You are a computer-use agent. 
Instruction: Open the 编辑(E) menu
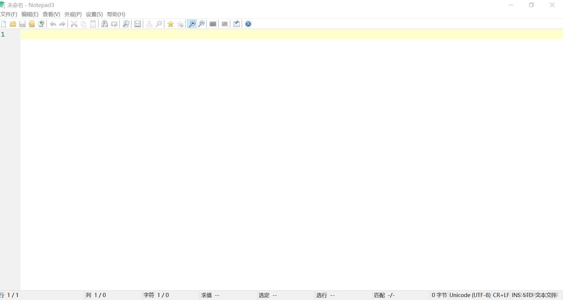pos(30,14)
